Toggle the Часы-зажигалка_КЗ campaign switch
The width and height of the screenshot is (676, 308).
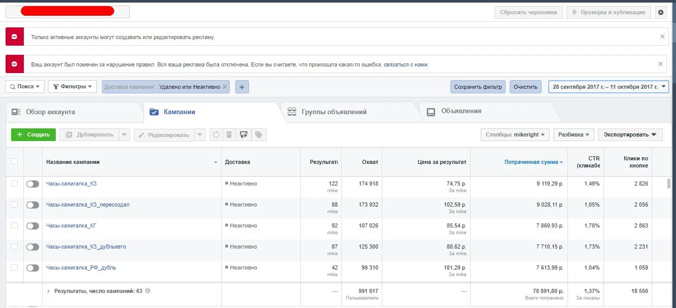pos(32,184)
